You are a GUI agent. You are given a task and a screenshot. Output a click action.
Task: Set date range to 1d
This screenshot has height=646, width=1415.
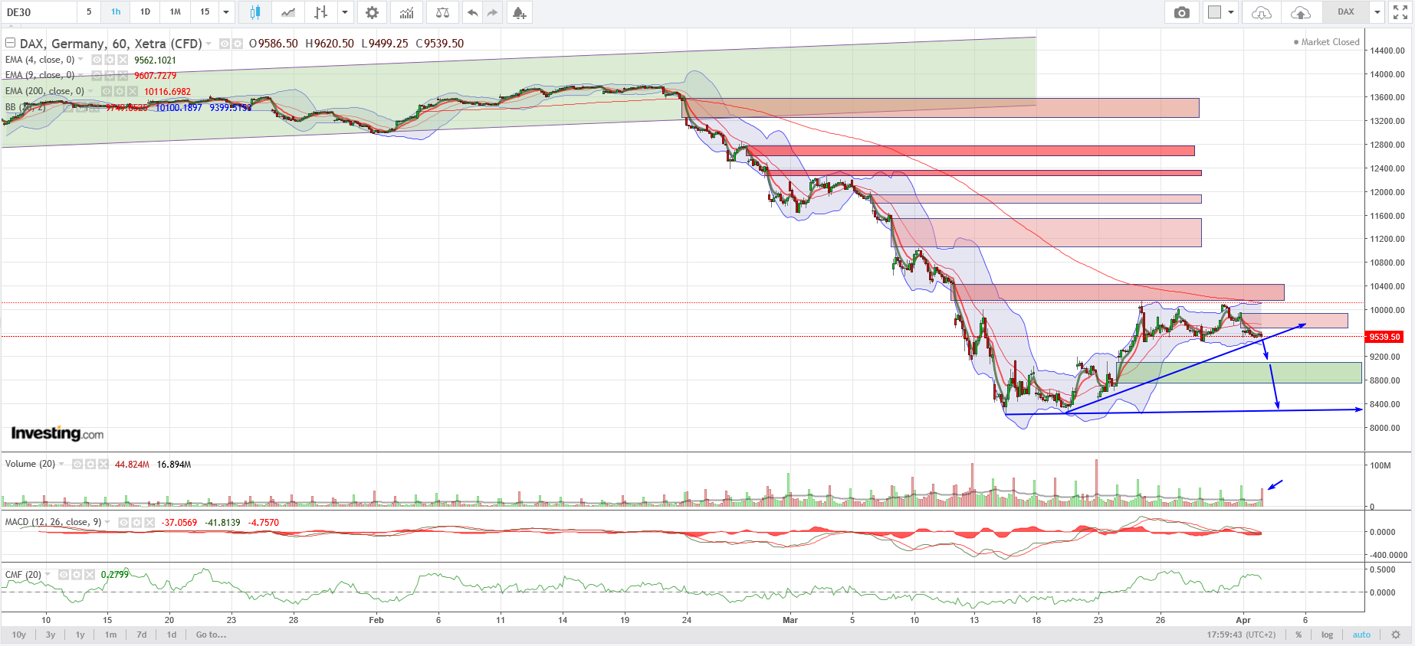(172, 635)
